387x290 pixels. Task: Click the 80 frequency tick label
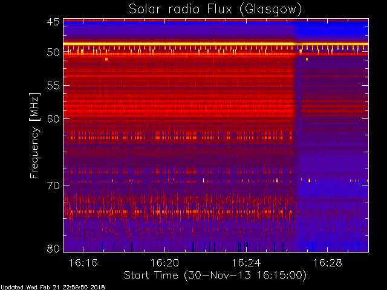tap(53, 248)
